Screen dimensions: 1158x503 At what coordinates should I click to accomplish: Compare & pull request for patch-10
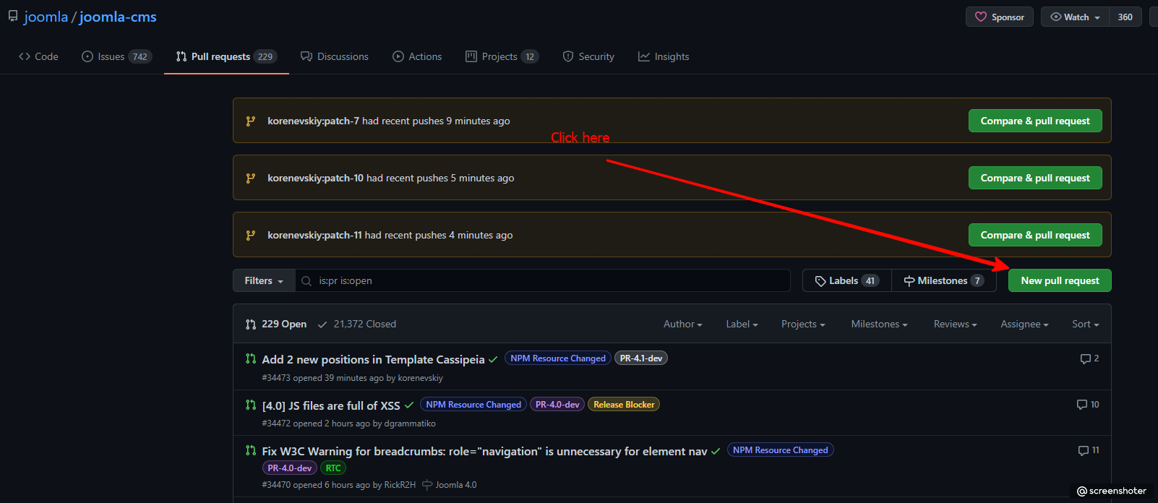click(1035, 178)
